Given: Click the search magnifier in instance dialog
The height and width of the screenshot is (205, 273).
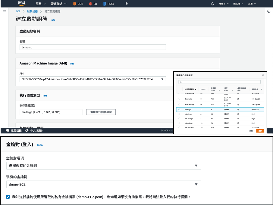Looking at the screenshot, I should point(180,82).
